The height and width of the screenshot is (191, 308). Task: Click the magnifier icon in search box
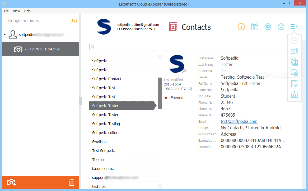(92, 47)
